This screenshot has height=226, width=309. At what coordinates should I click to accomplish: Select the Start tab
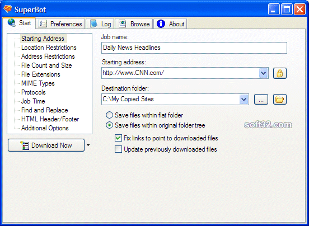[x=19, y=23]
